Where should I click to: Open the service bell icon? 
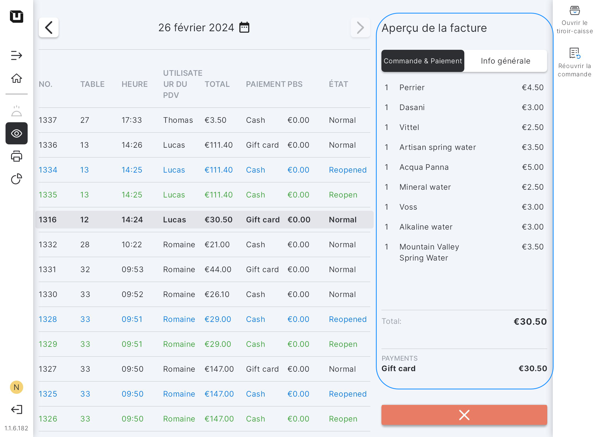click(16, 111)
